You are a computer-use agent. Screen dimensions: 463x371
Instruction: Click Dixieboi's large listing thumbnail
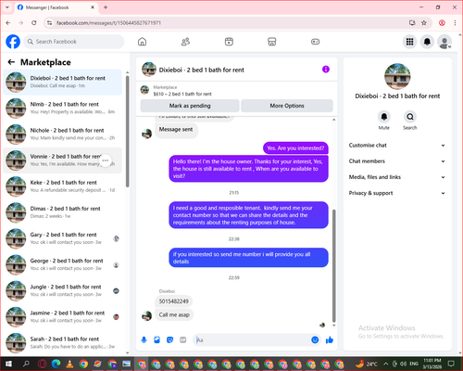[x=397, y=76]
